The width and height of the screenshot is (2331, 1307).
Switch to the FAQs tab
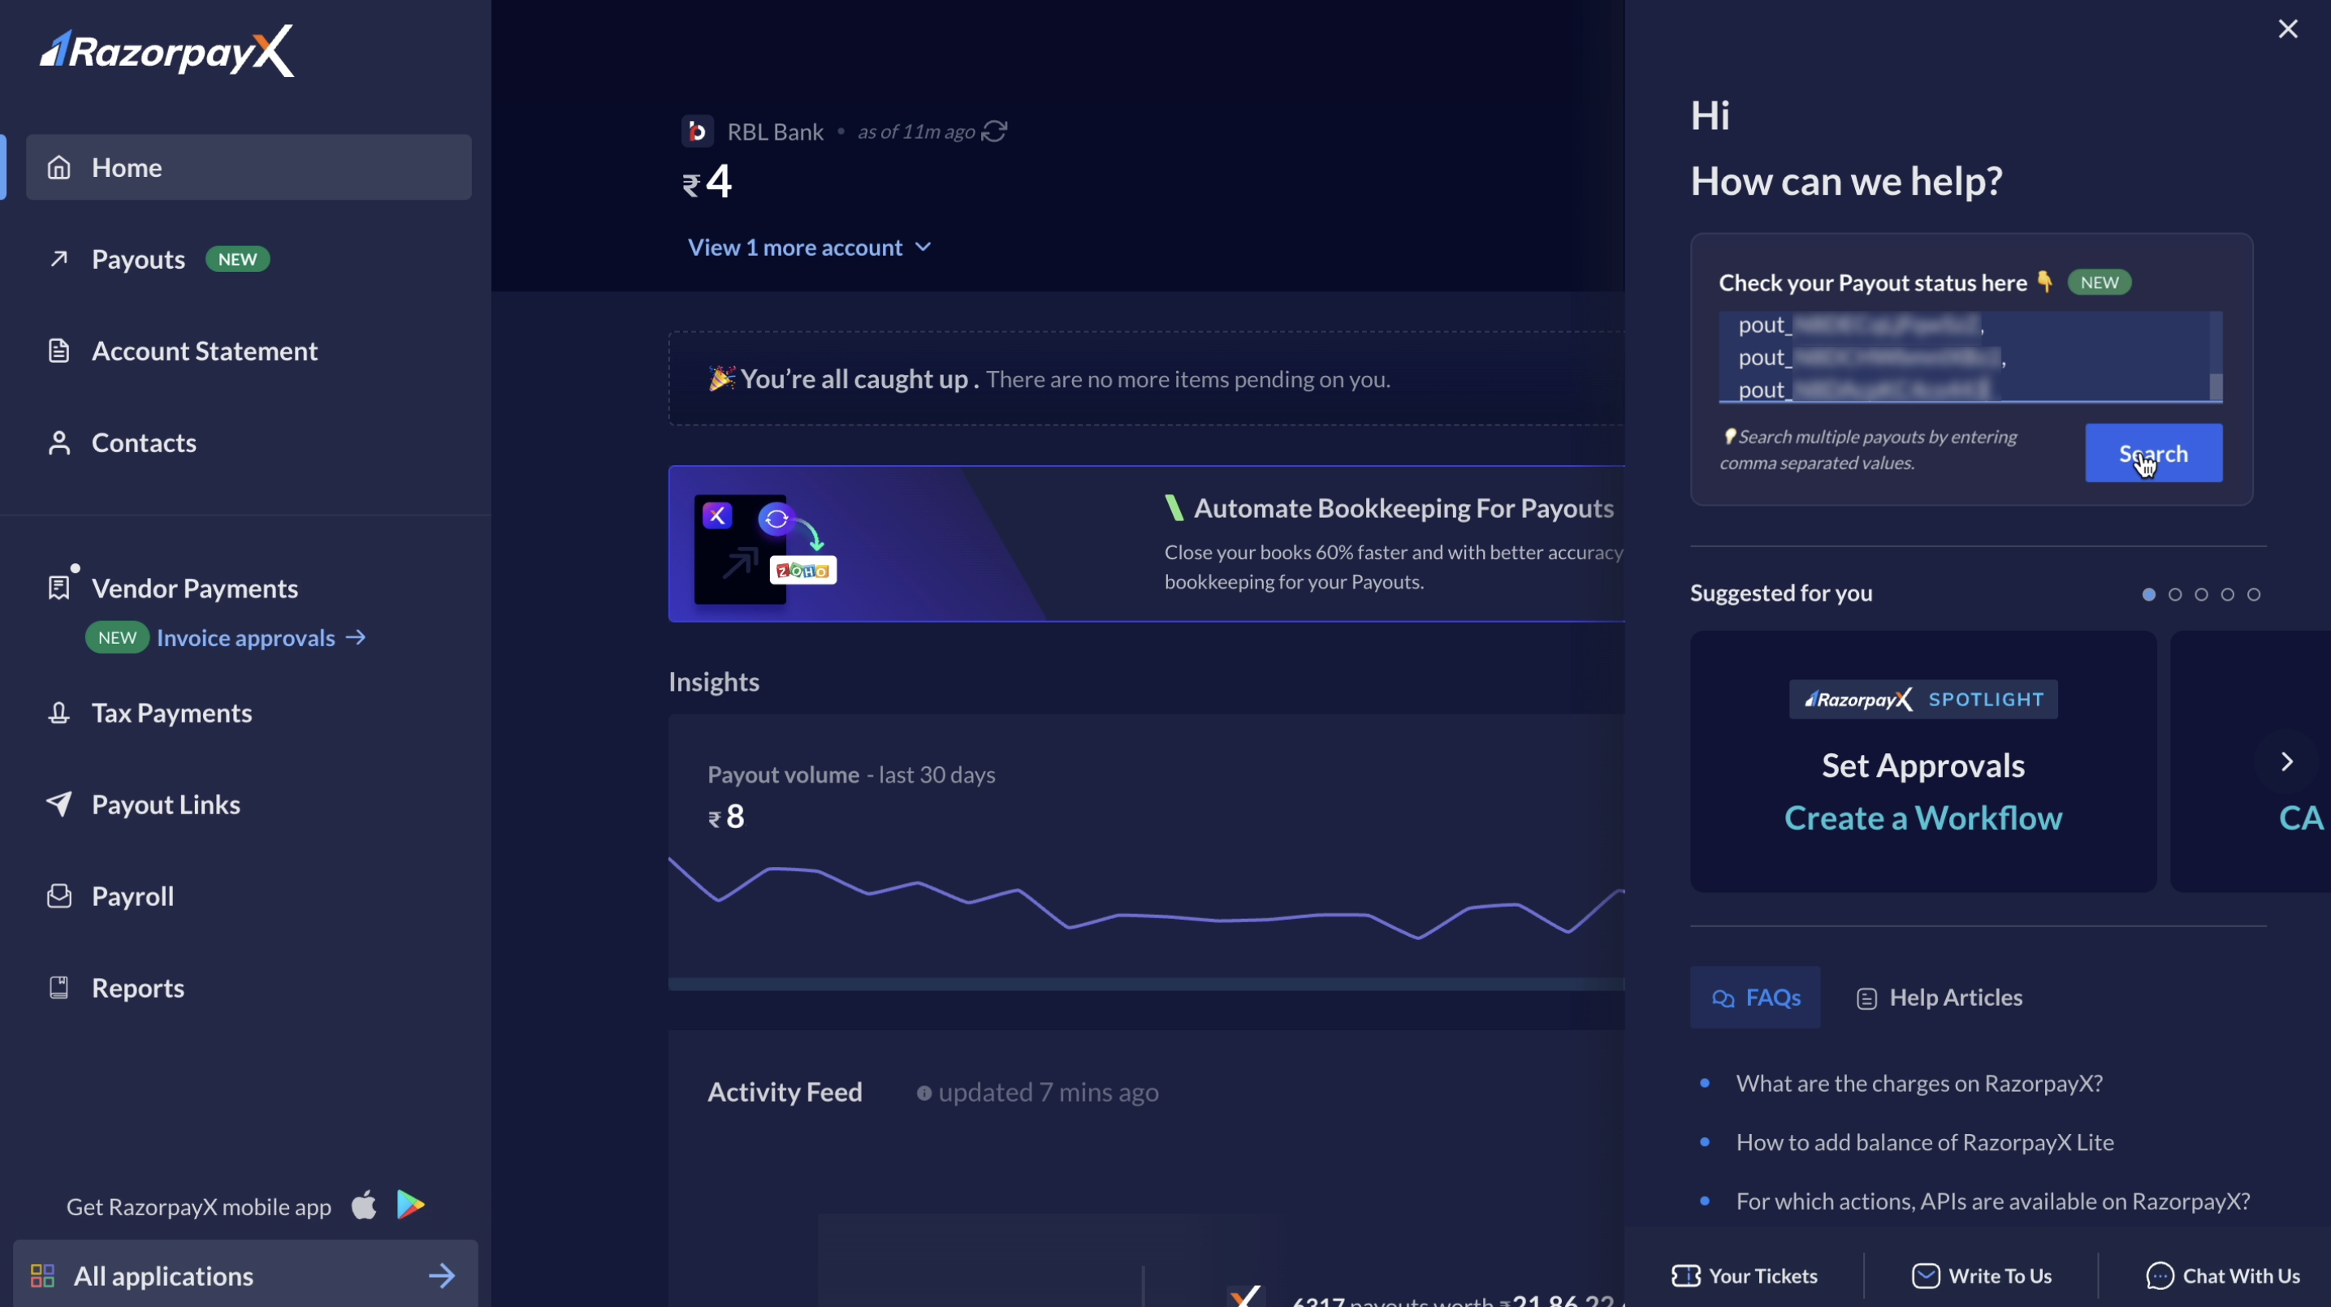[x=1754, y=995]
